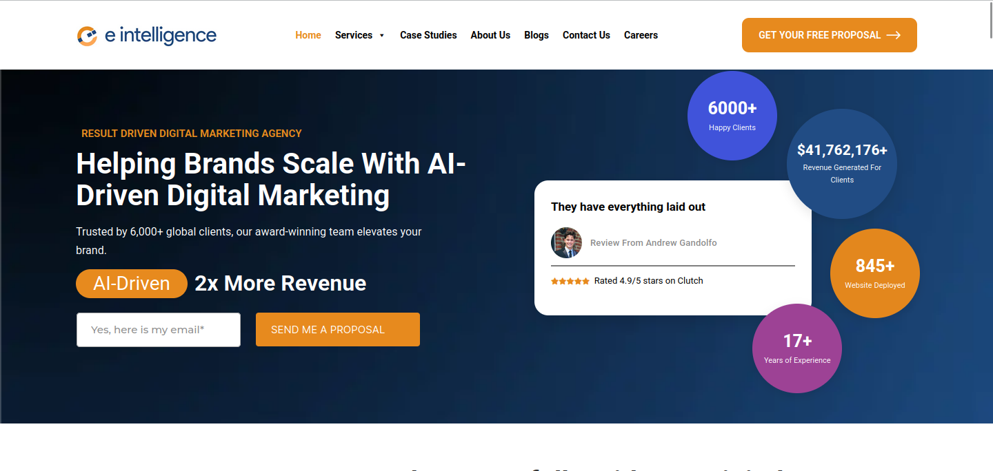The height and width of the screenshot is (471, 993).
Task: Go to the Case Studies page
Action: 428,35
